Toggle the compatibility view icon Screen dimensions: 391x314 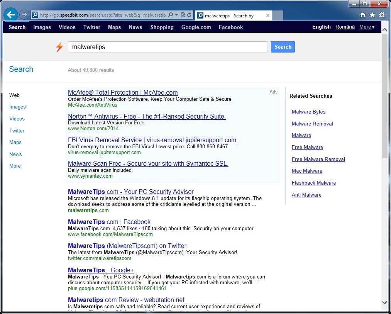(x=183, y=15)
